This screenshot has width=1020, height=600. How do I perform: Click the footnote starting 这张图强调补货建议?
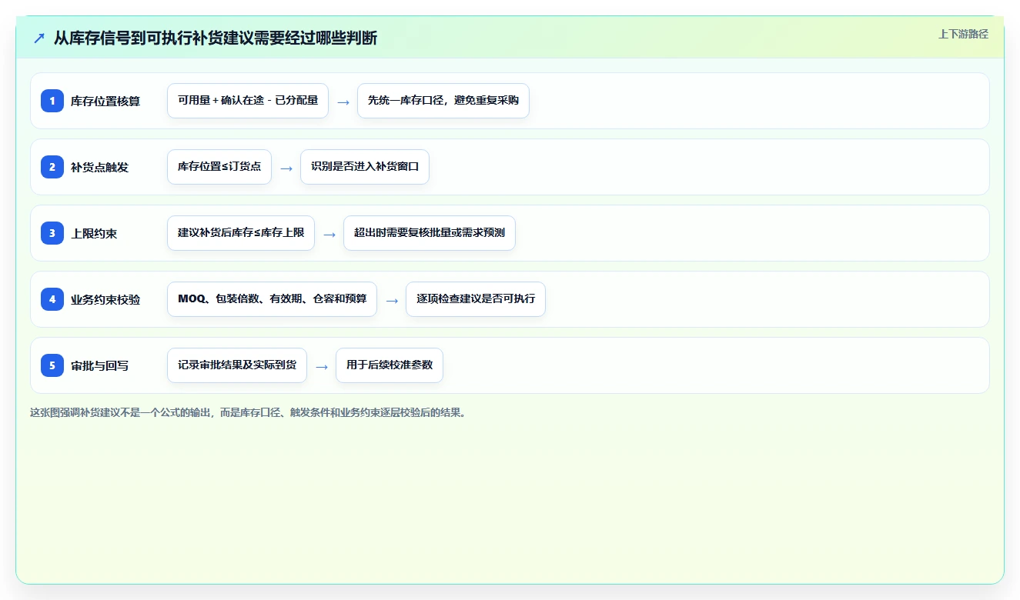(x=248, y=412)
